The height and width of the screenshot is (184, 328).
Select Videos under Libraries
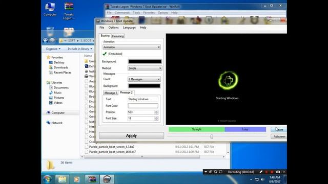point(56,103)
